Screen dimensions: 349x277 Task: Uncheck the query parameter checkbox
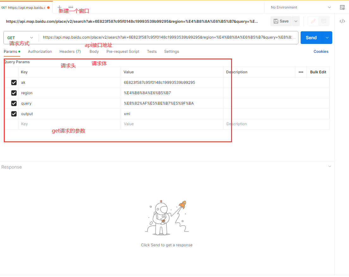point(14,103)
